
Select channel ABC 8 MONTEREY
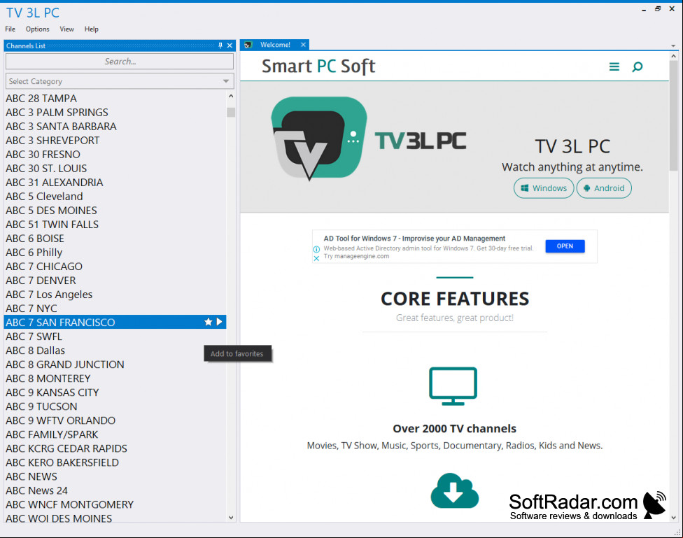(115, 378)
